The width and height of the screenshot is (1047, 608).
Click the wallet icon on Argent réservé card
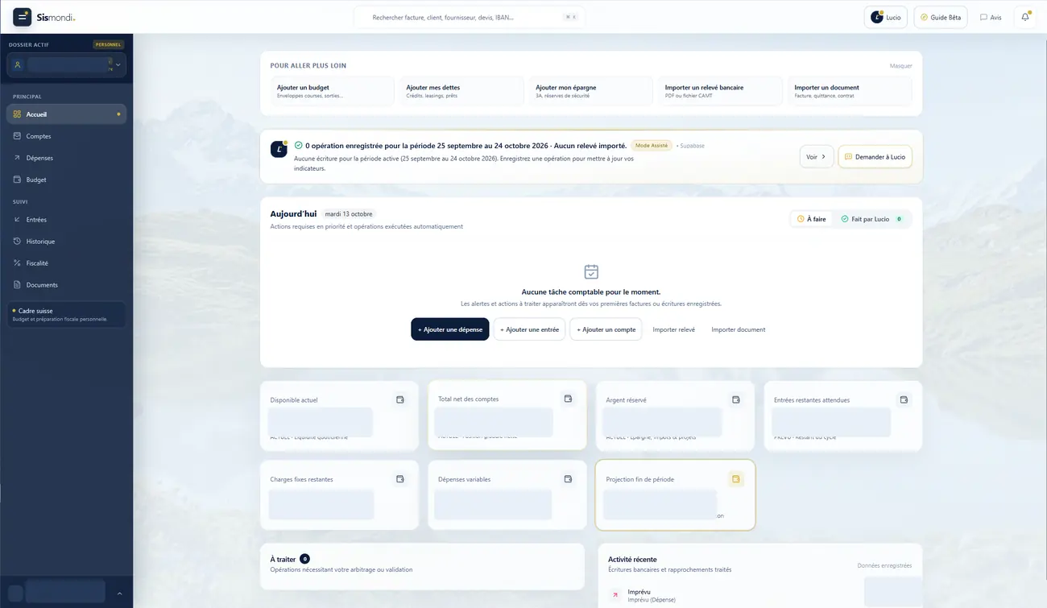tap(736, 399)
